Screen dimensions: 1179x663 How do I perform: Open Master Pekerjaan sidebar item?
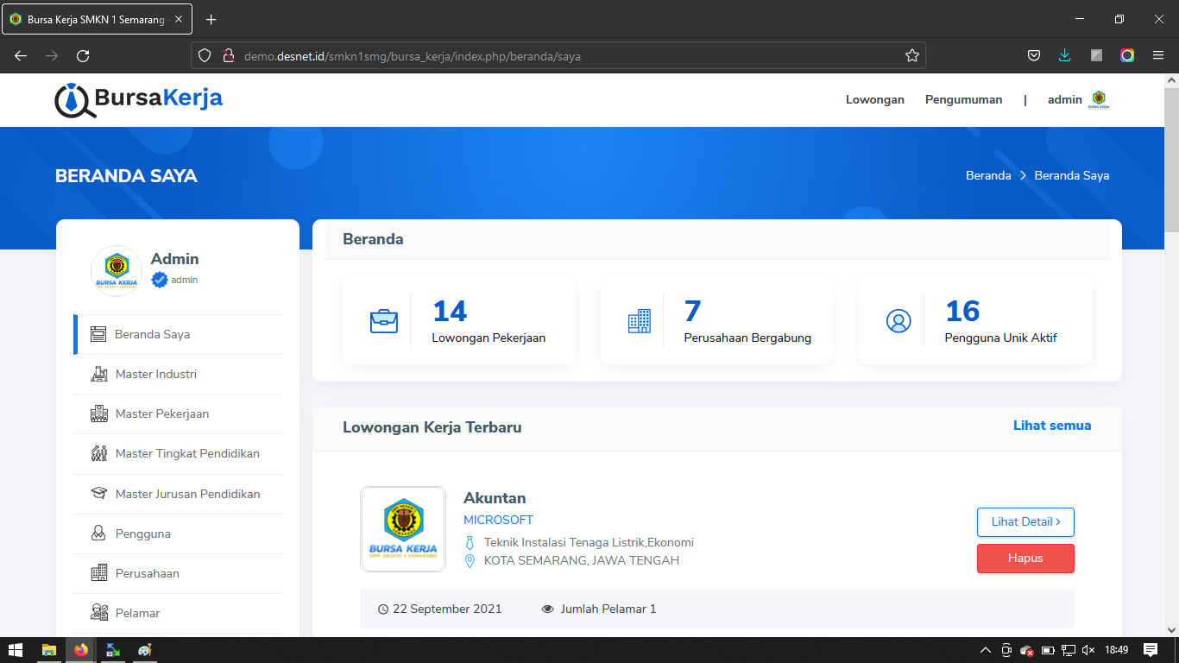161,414
